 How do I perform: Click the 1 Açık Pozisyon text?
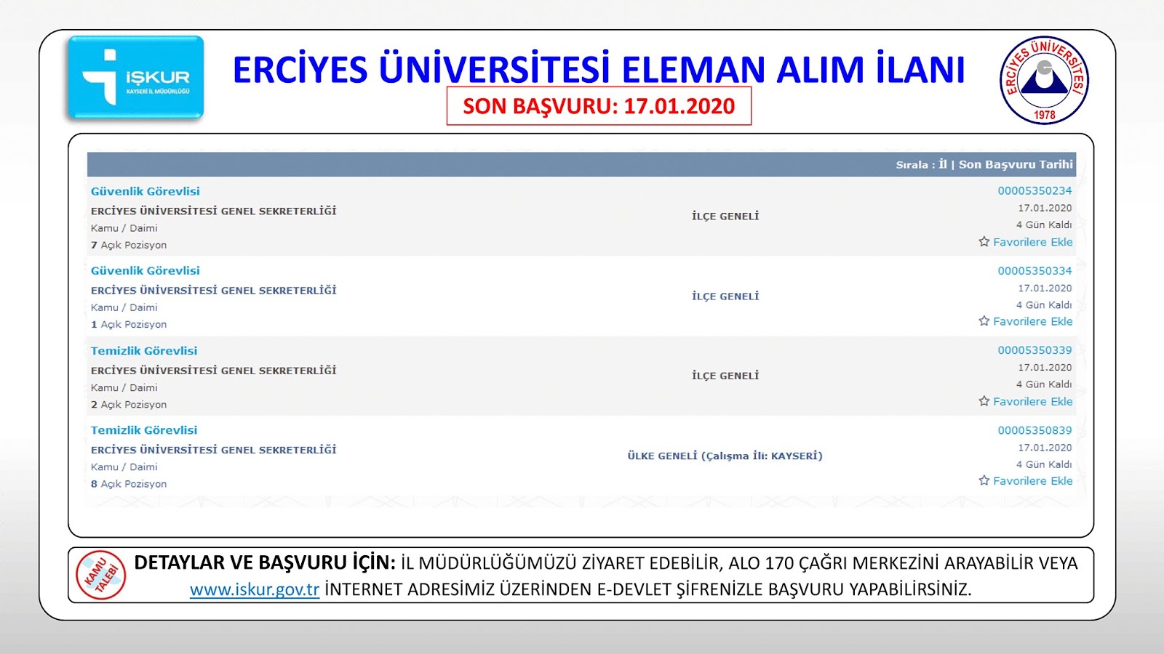pyautogui.click(x=129, y=324)
